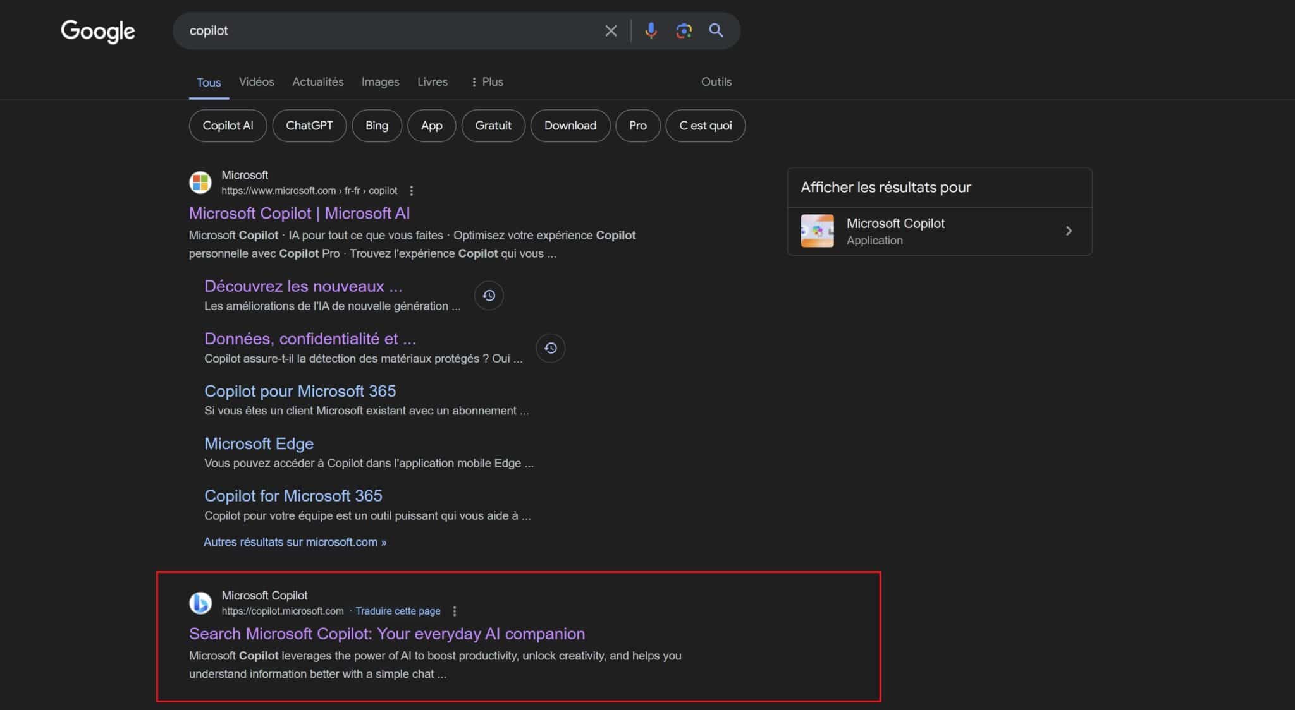Viewport: 1295px width, 710px height.
Task: Clear the search query with X
Action: point(611,31)
